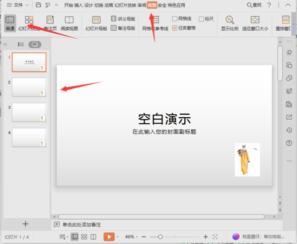Viewport: 297px width, 244px height.
Task: Open the sliders settings icon in right sidebar
Action: click(x=289, y=91)
